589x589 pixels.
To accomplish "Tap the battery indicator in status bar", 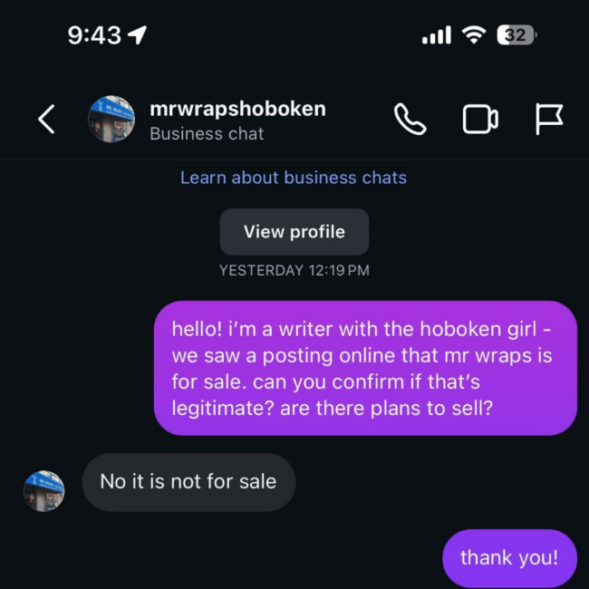I will click(517, 35).
